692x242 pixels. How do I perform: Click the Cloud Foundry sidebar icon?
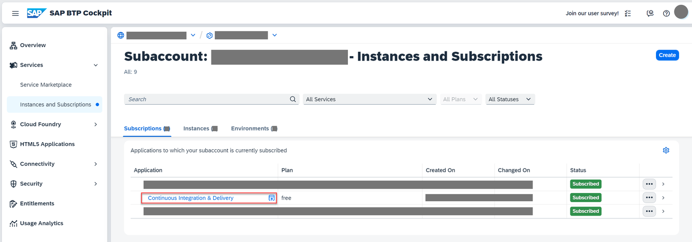13,124
